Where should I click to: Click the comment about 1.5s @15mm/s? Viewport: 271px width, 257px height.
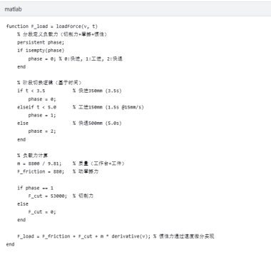(x=108, y=107)
